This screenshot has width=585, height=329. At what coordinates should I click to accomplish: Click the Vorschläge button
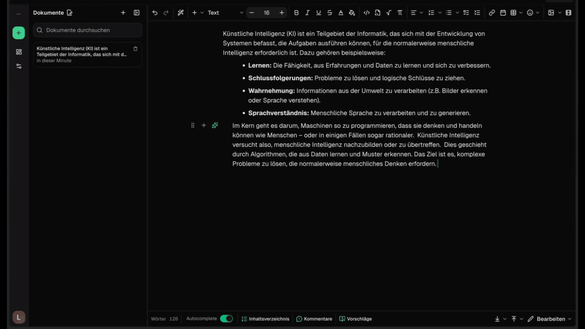point(356,319)
